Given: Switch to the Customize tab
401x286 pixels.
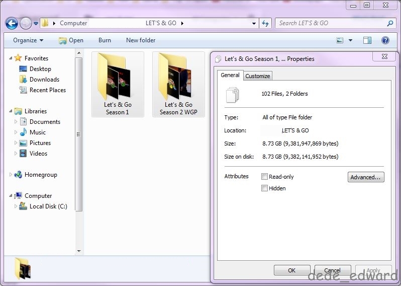Looking at the screenshot, I should (258, 76).
